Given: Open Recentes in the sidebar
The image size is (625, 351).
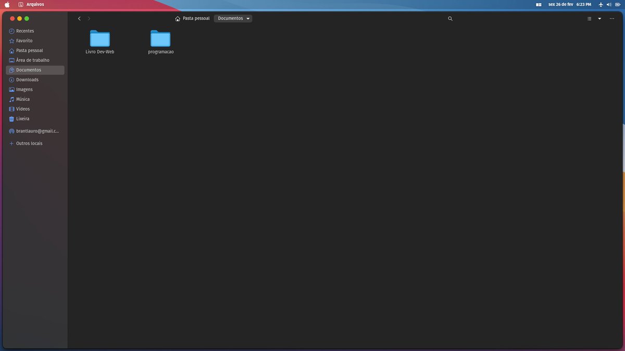Looking at the screenshot, I should (x=35, y=31).
